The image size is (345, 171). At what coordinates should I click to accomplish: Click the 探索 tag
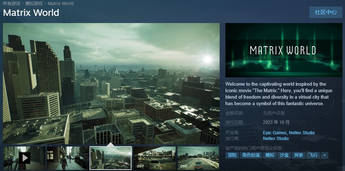click(298, 155)
